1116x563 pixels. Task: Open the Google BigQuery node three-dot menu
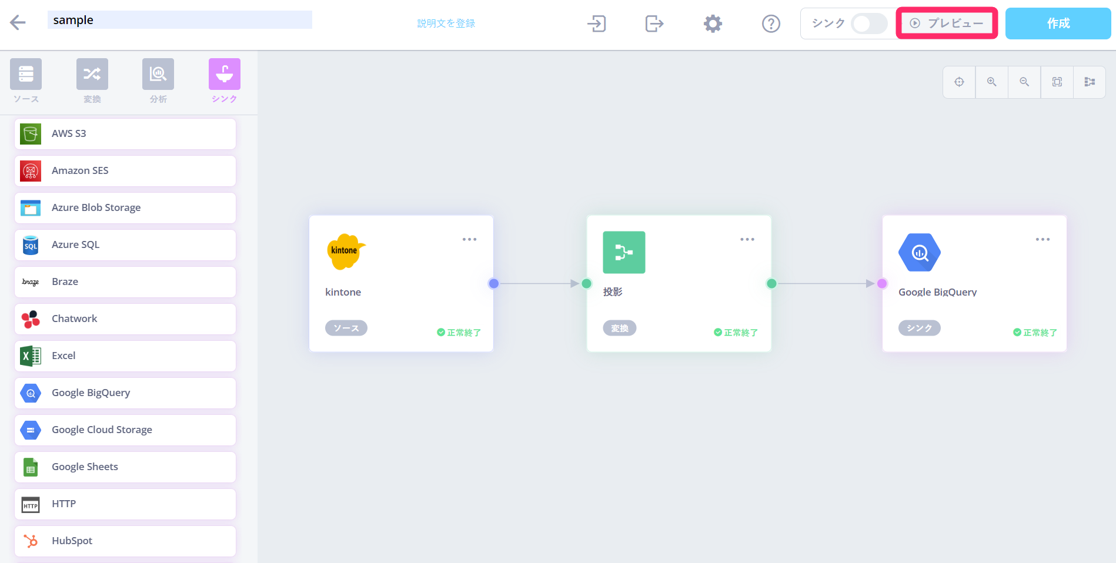tap(1043, 239)
